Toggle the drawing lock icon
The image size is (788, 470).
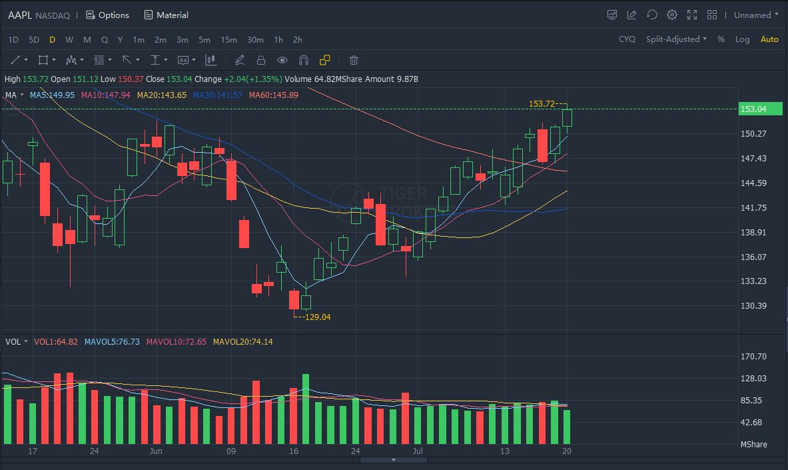point(261,61)
